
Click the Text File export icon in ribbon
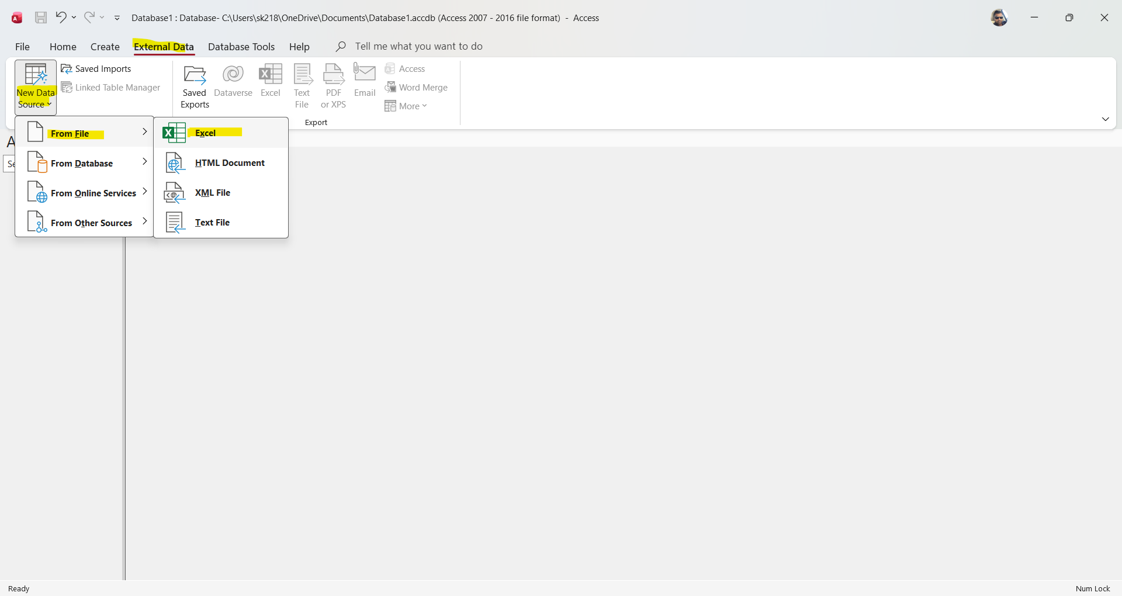point(302,86)
